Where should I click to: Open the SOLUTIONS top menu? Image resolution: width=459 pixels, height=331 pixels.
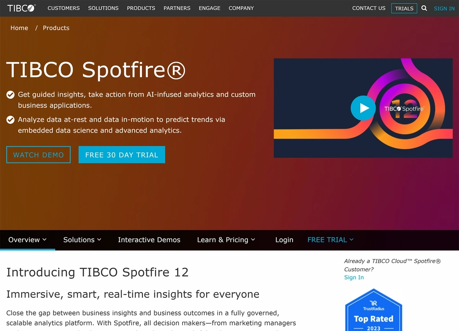(x=103, y=8)
